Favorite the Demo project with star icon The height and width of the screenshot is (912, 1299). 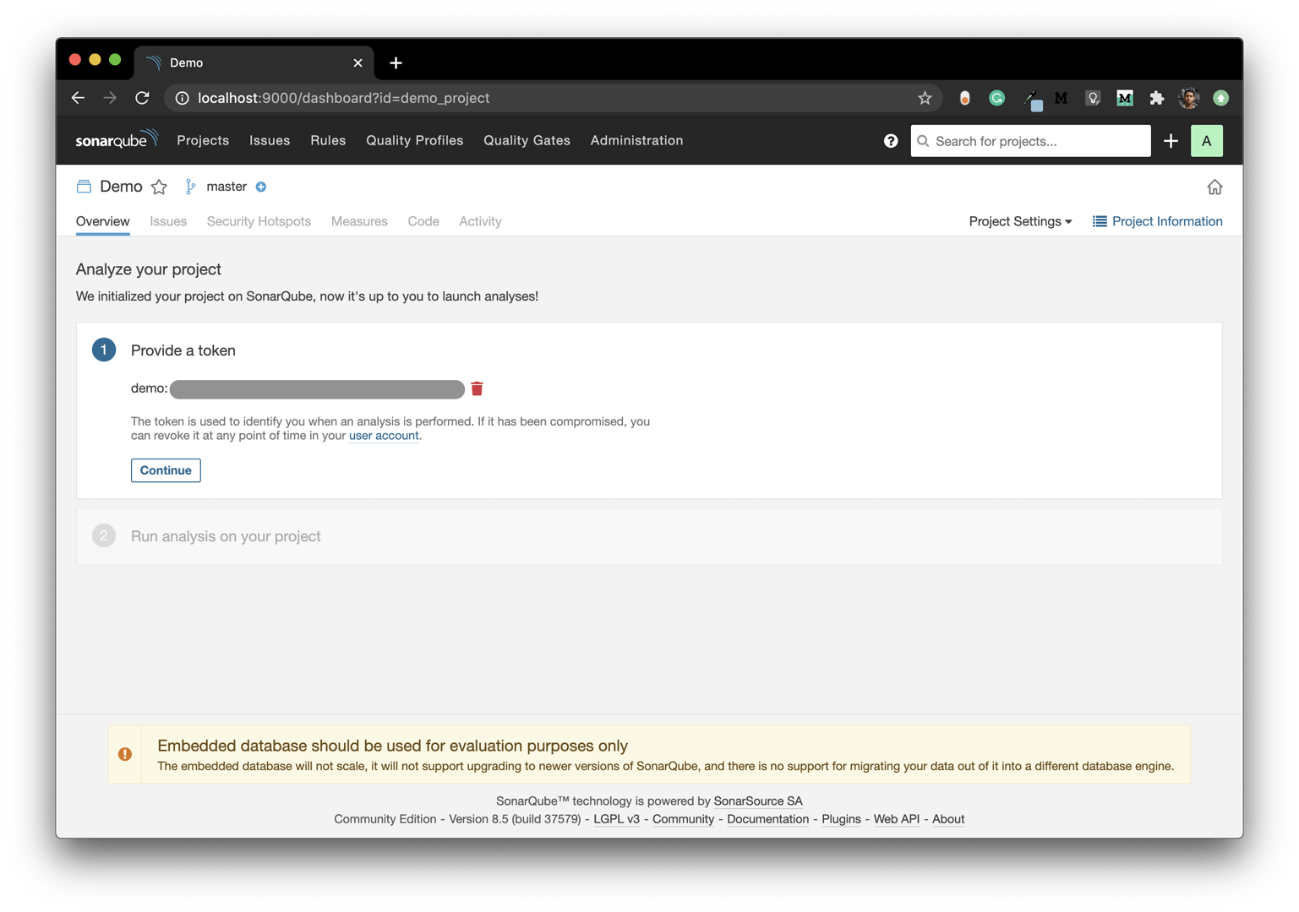click(x=159, y=187)
